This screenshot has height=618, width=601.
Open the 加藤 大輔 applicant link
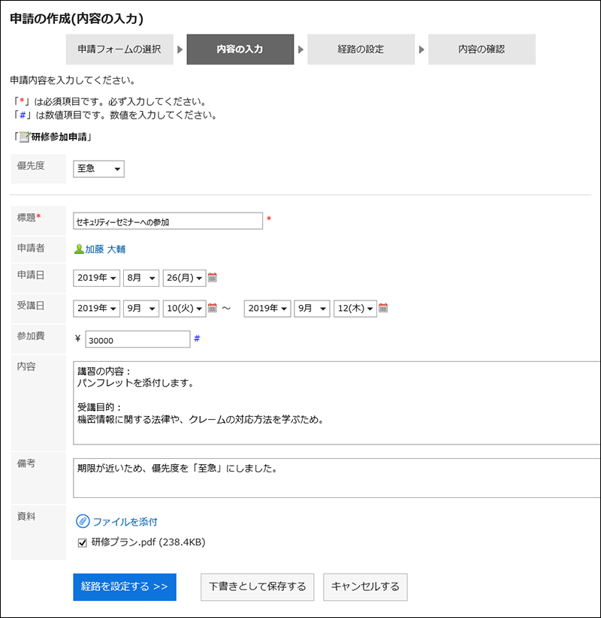click(x=105, y=249)
